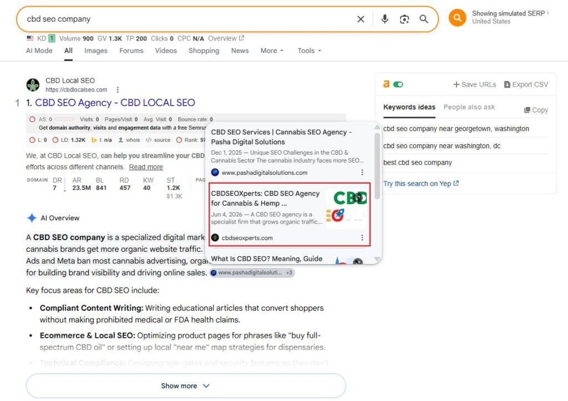
Task: Switch to Images tab
Action: click(x=96, y=50)
